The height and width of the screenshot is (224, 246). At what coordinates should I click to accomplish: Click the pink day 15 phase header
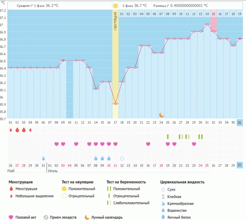(x=214, y=14)
